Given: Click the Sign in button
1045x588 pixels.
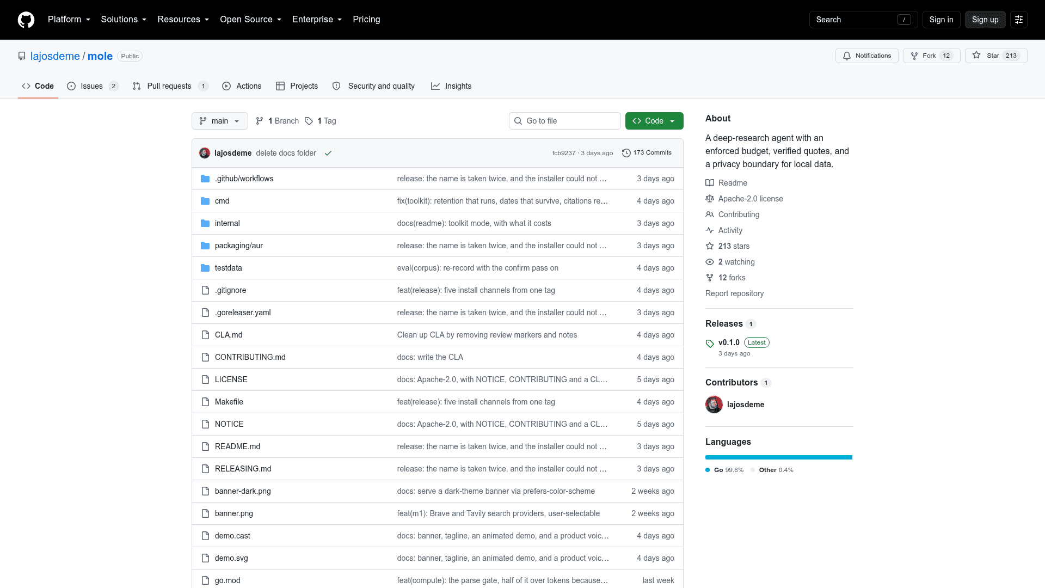Looking at the screenshot, I should pos(941,20).
